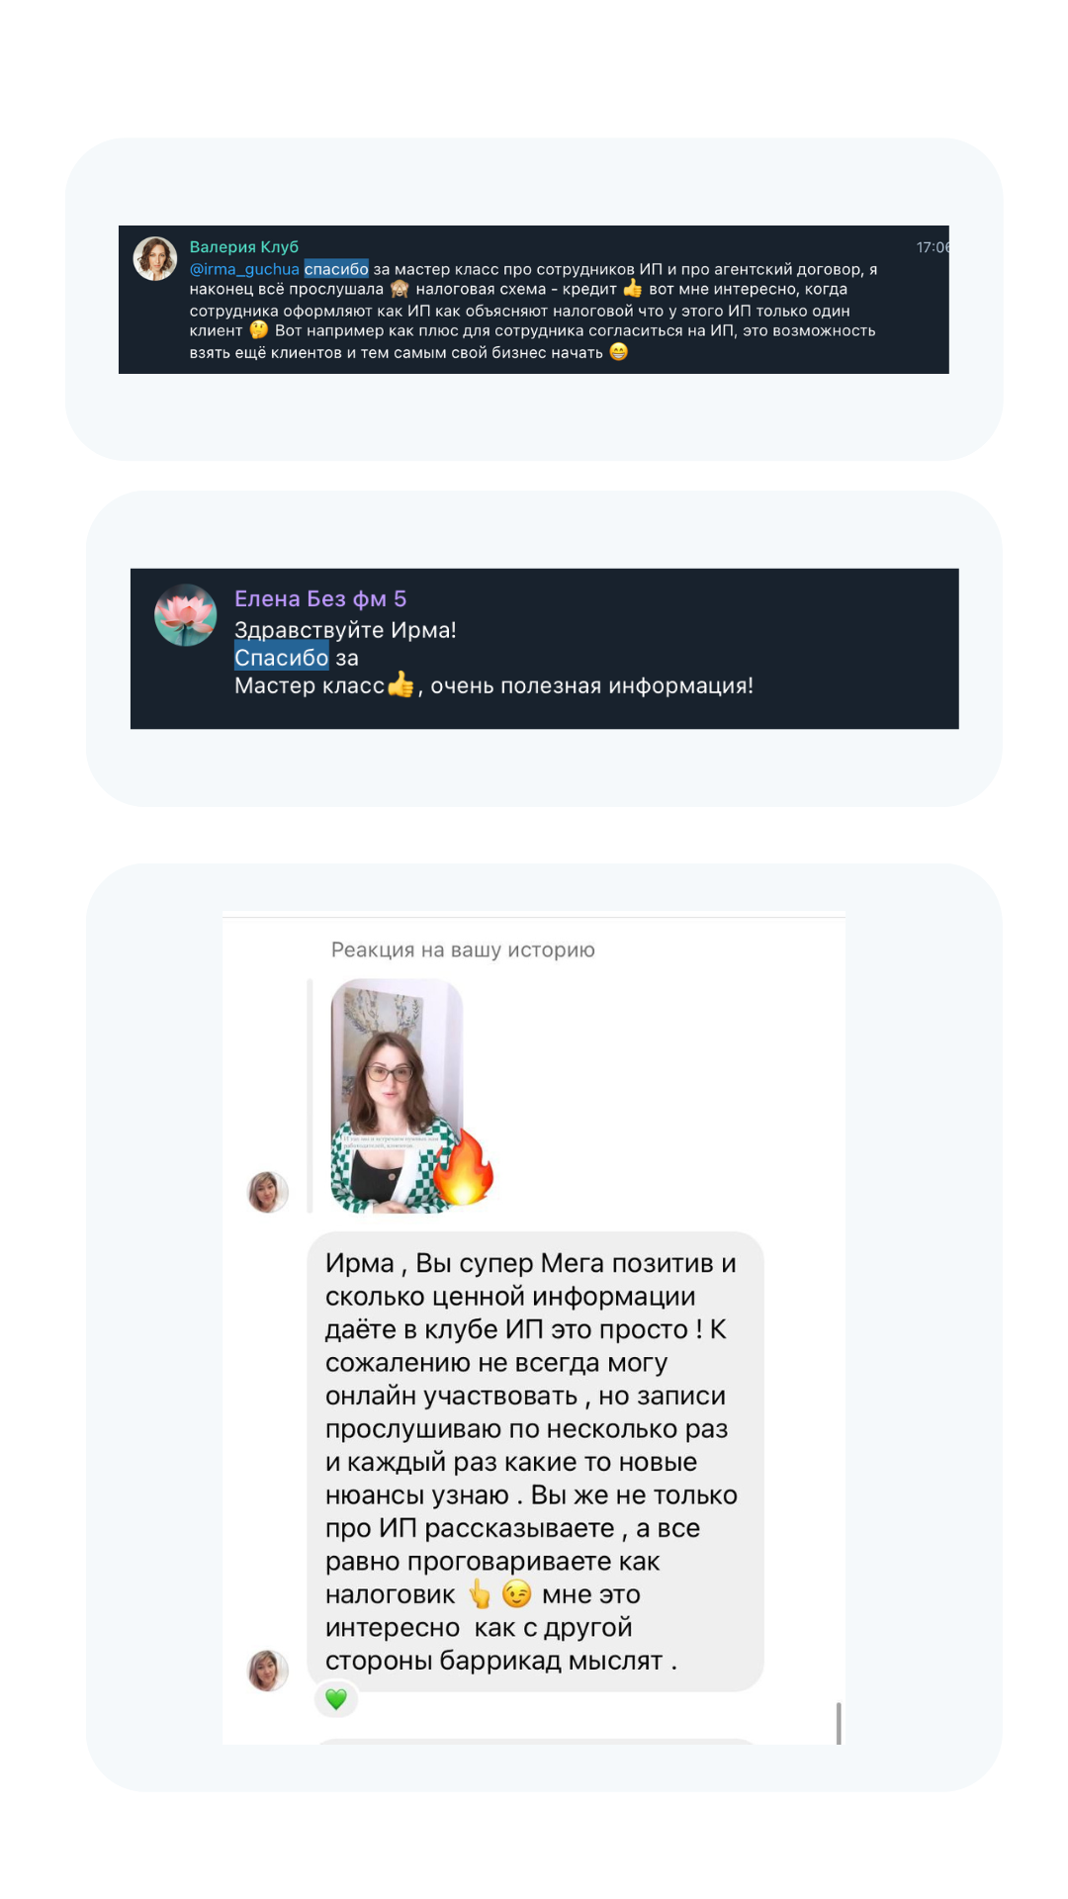Click the Елена Без фм 5 name
Viewport: 1068px width, 1899px height.
point(320,598)
